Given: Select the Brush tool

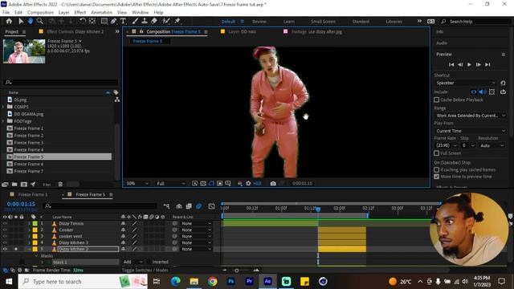Looking at the screenshot, I should pos(135,21).
